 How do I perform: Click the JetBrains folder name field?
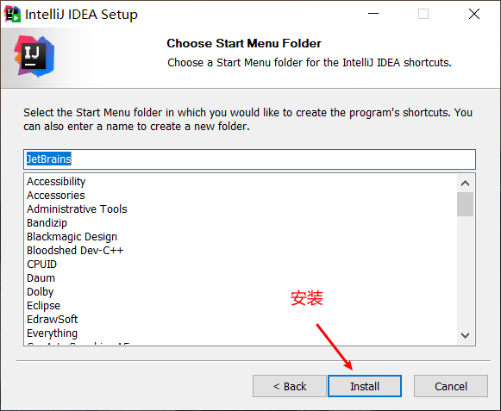(x=249, y=159)
